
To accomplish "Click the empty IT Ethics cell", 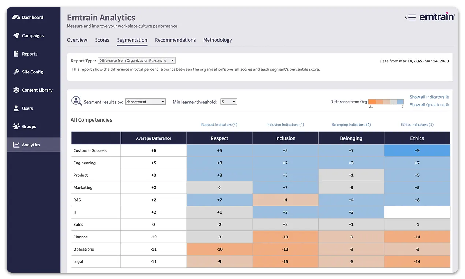I will [x=417, y=212].
